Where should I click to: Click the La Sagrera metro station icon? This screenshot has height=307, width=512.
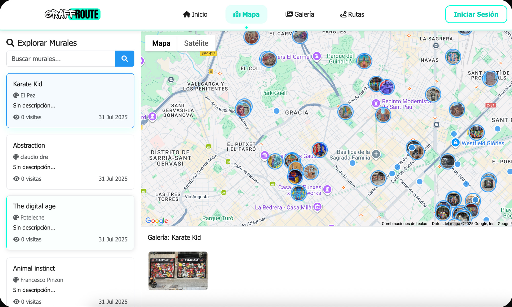coord(436,46)
